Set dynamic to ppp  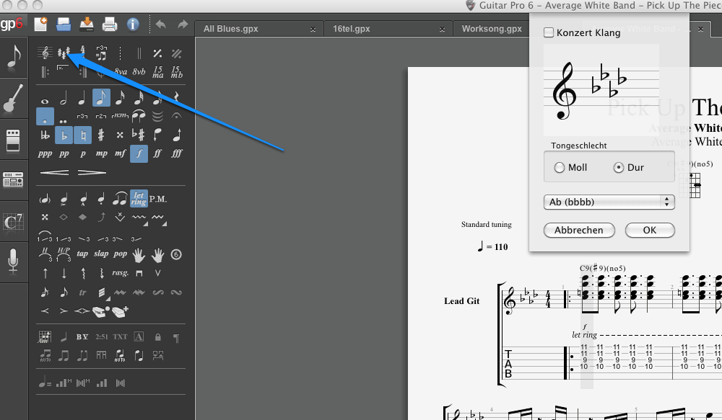[45, 154]
